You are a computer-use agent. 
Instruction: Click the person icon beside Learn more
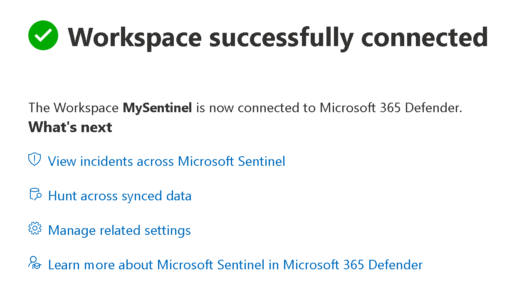[35, 263]
